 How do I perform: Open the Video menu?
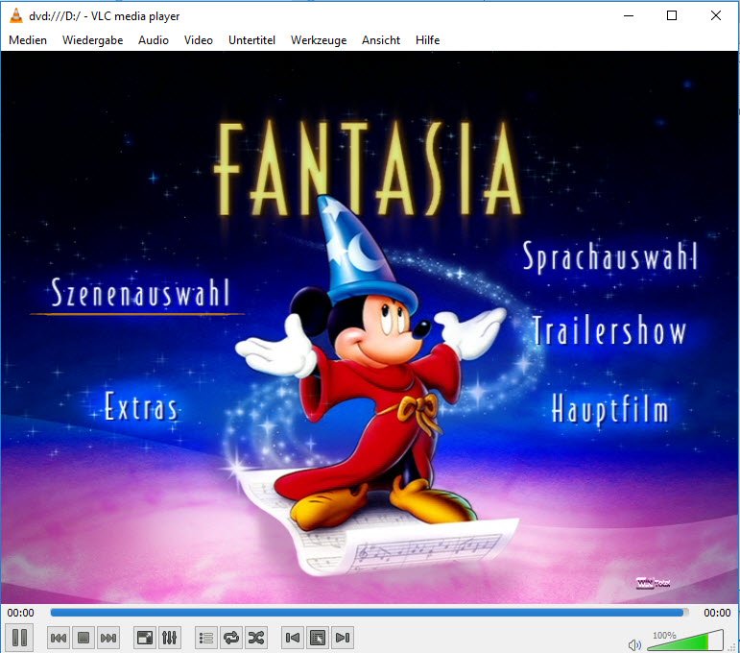(x=199, y=40)
